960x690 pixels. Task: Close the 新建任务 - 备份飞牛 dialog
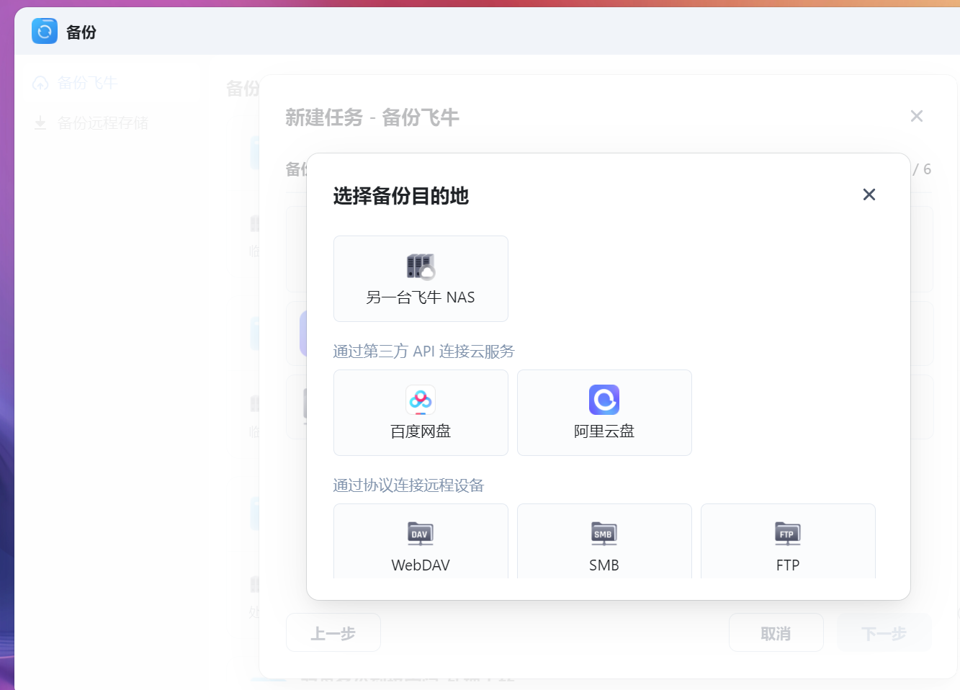916,116
